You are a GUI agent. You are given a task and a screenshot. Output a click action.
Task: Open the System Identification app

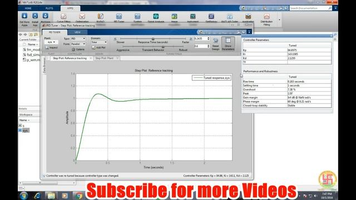[137, 18]
